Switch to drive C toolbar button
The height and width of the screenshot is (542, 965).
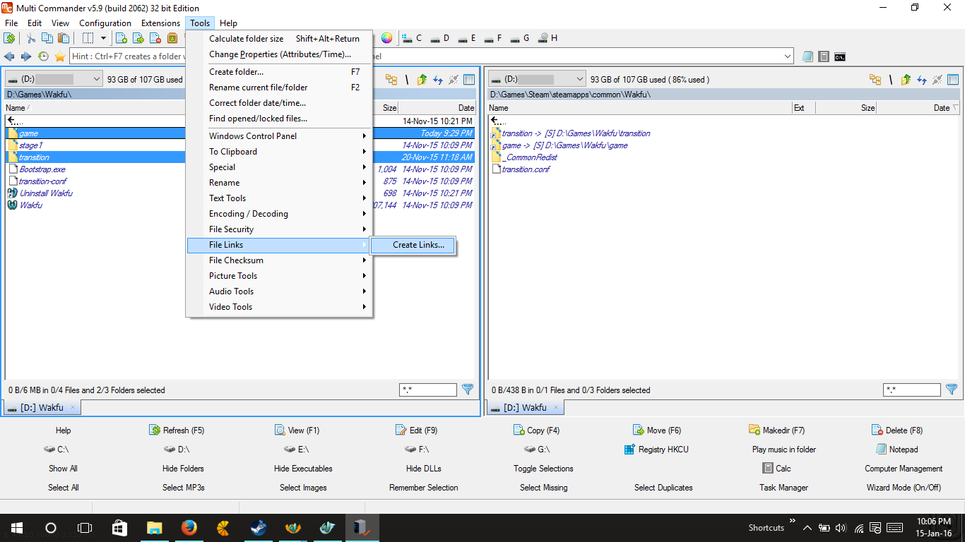point(412,38)
